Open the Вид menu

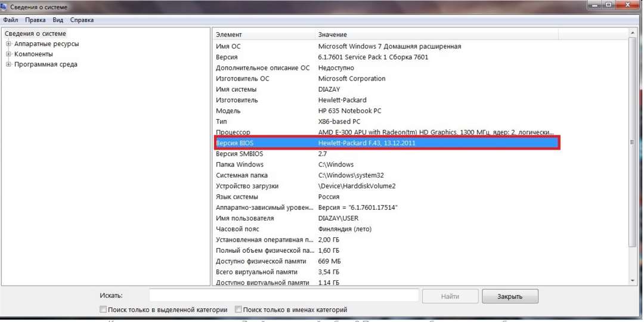(x=58, y=20)
